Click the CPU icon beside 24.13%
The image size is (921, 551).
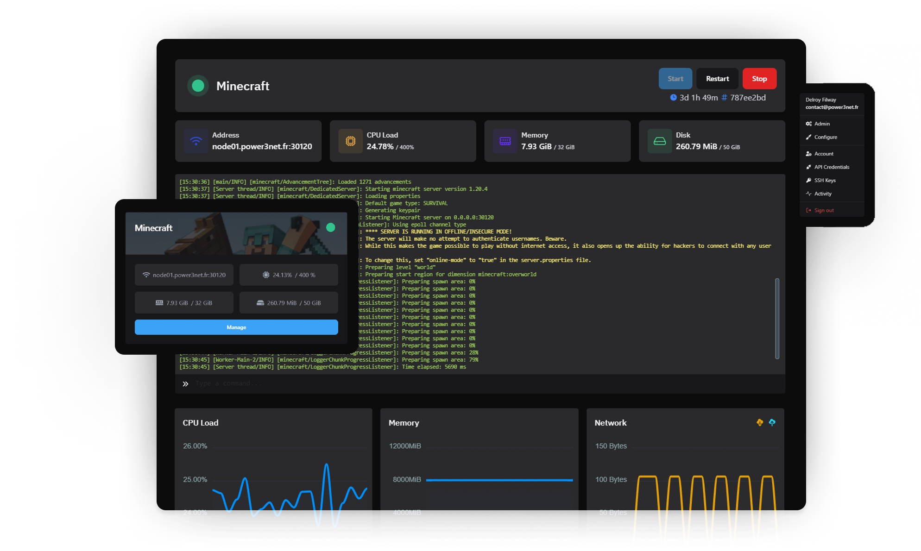click(x=266, y=275)
